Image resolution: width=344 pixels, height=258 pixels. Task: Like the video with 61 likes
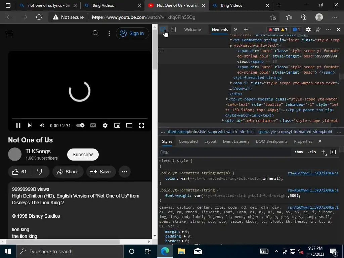pyautogui.click(x=20, y=172)
